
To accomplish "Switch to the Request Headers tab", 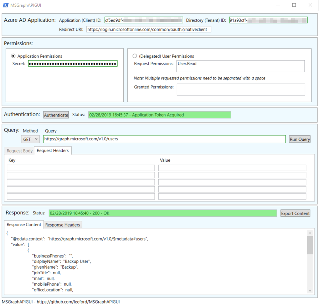I will coord(53,150).
